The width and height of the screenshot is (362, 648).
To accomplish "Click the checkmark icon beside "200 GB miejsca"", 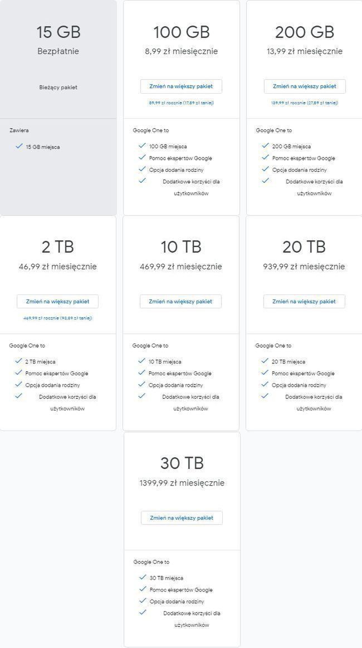I will pyautogui.click(x=266, y=146).
